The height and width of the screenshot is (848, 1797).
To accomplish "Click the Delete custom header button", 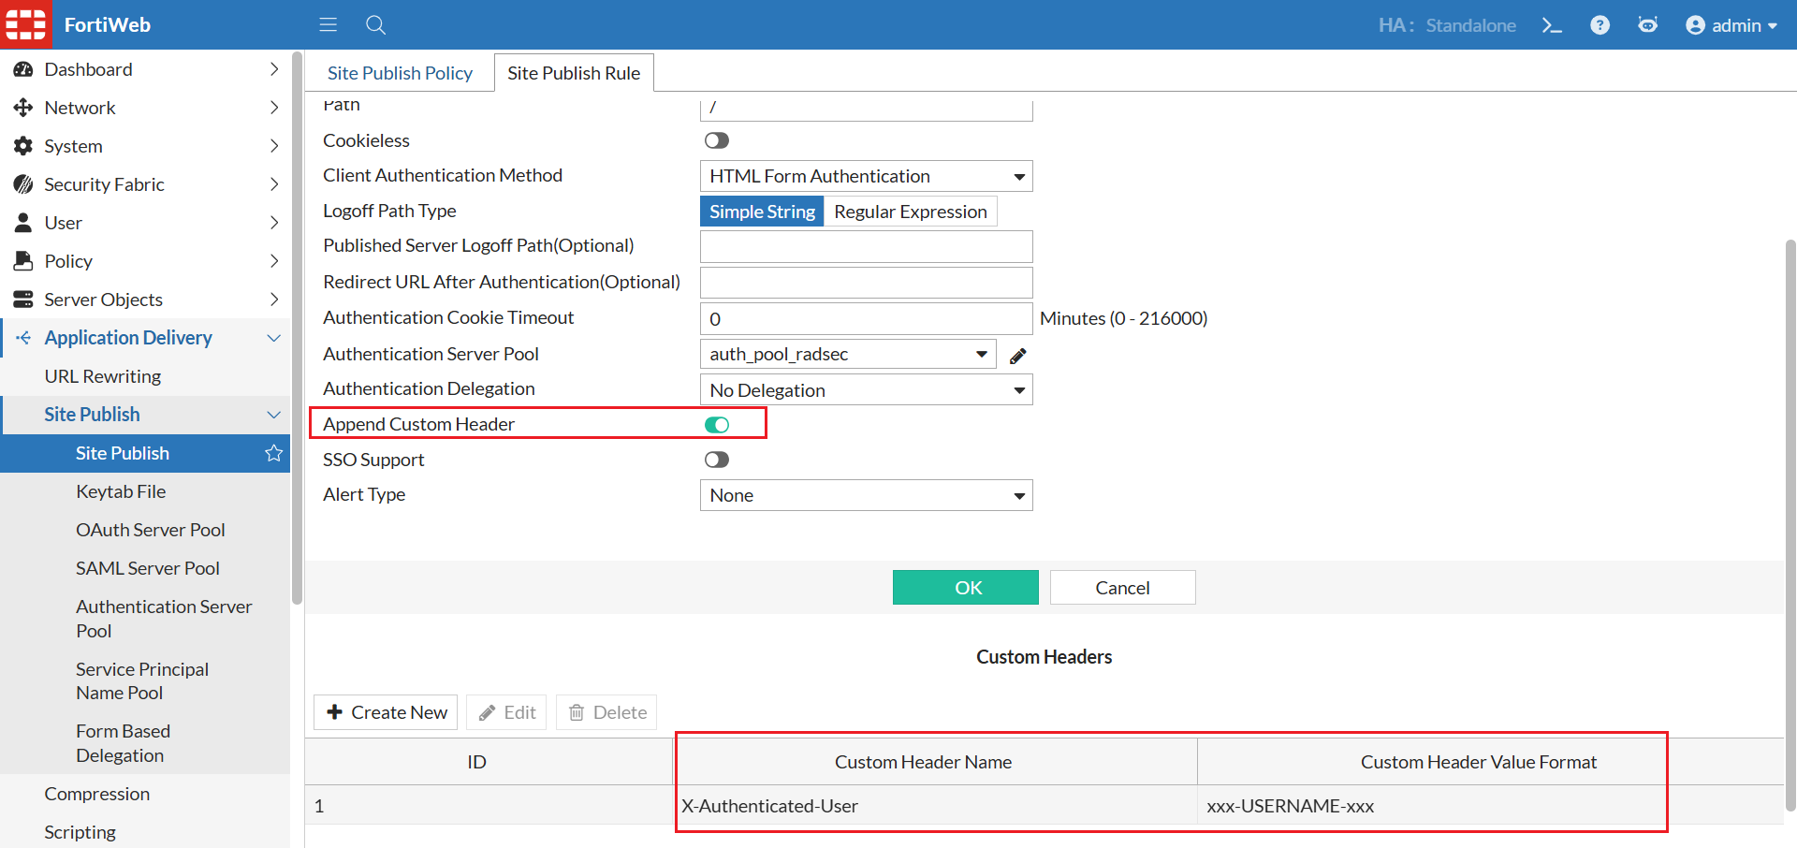I will [x=606, y=712].
